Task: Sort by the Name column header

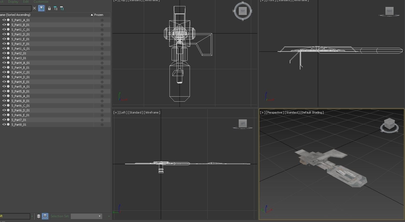Action: tap(47, 15)
